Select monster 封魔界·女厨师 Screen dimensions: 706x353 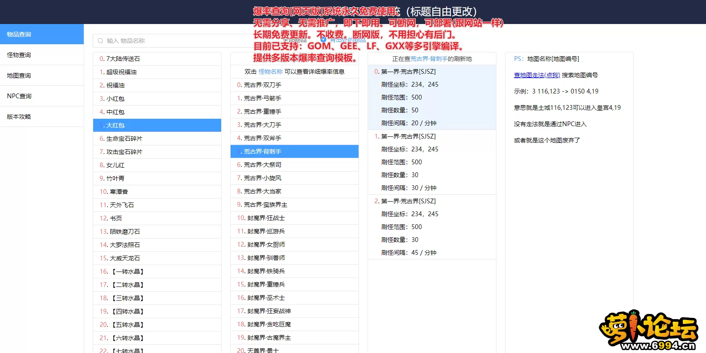295,244
